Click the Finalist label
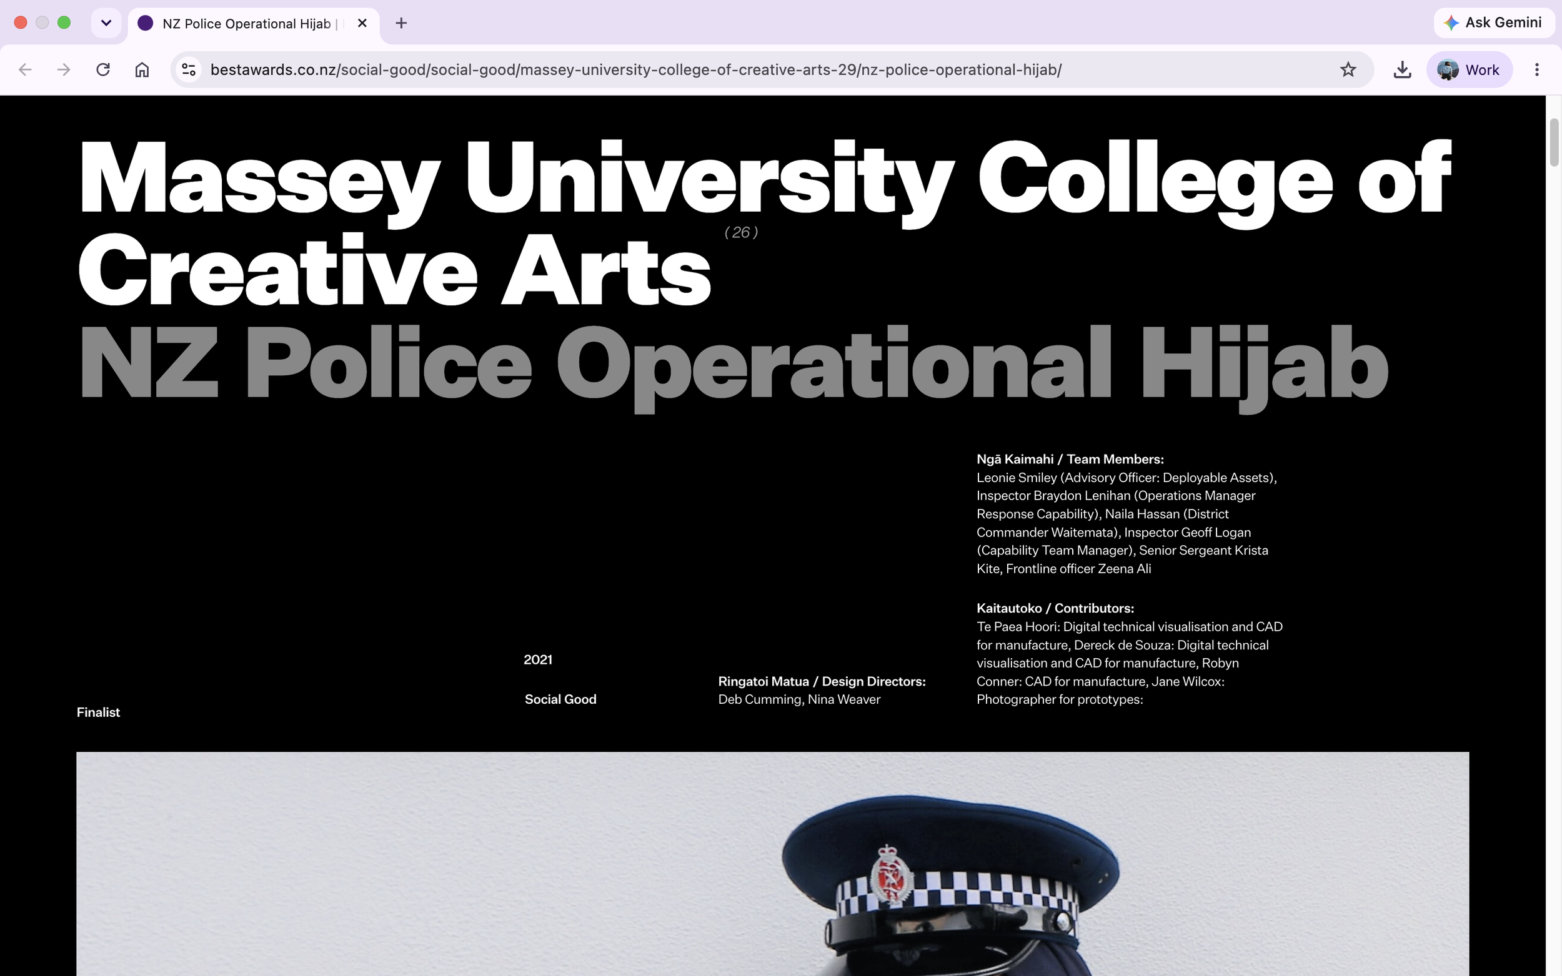Viewport: 1562px width, 976px height. click(x=98, y=712)
